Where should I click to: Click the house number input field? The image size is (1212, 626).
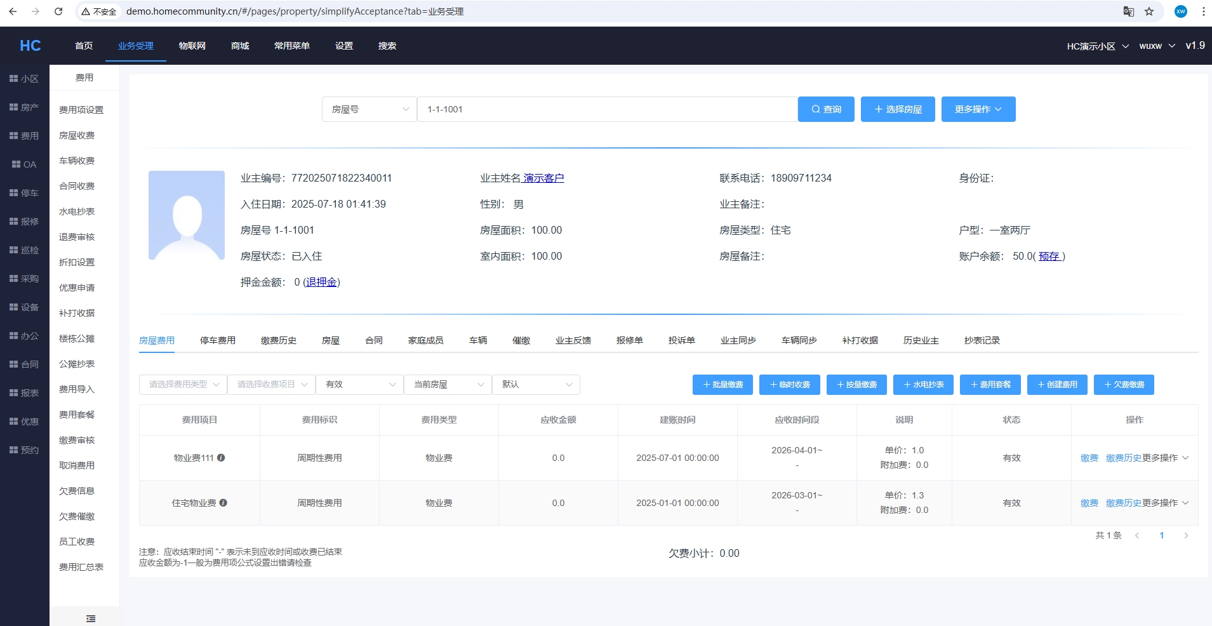point(606,109)
